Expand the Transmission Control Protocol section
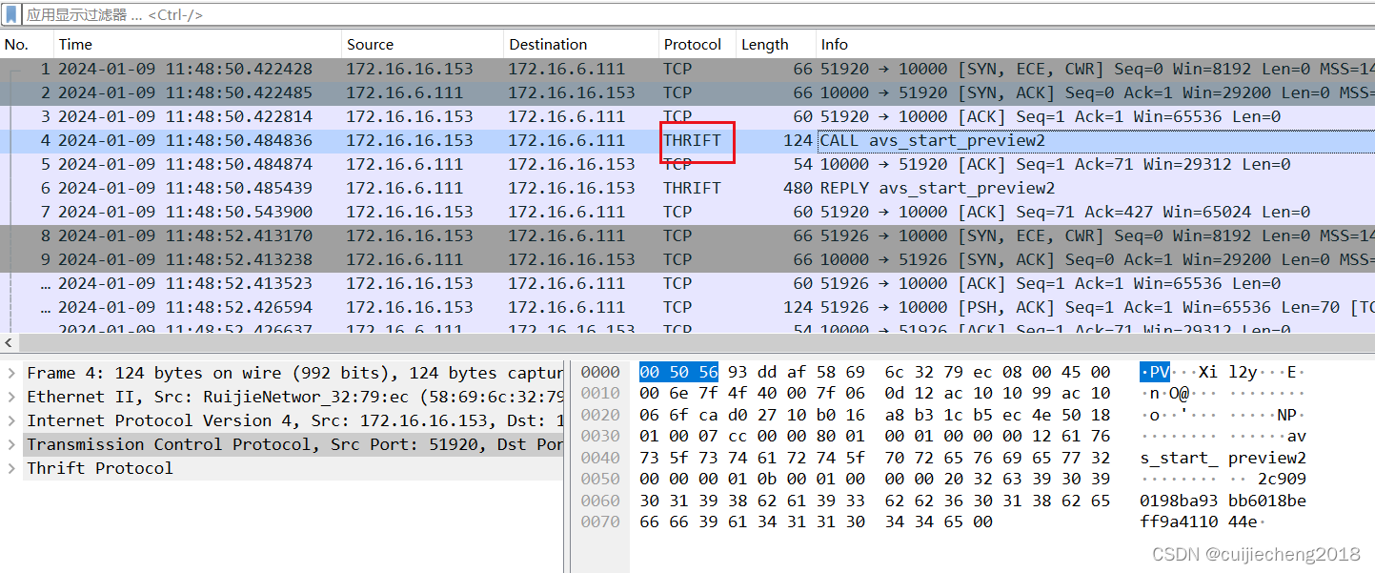Screen dimensions: 1375x573 (x=10, y=443)
